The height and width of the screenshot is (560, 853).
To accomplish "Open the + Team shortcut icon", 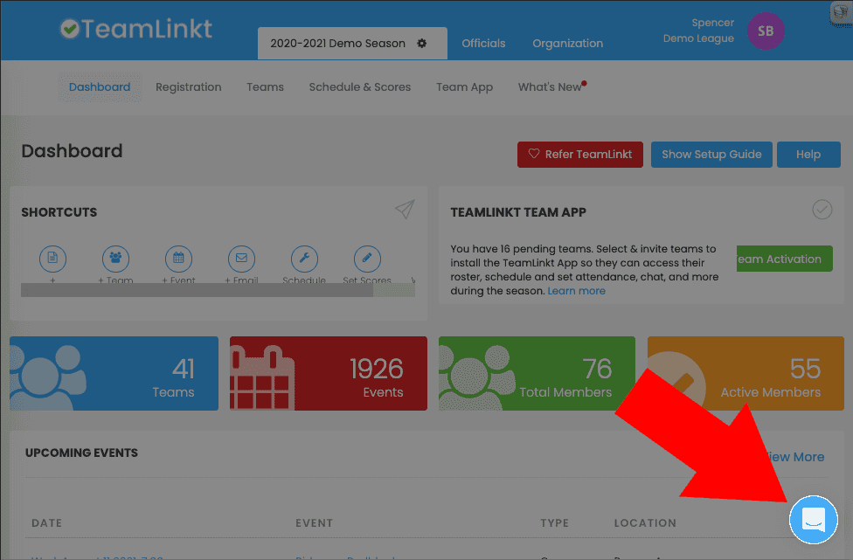I will tap(115, 259).
